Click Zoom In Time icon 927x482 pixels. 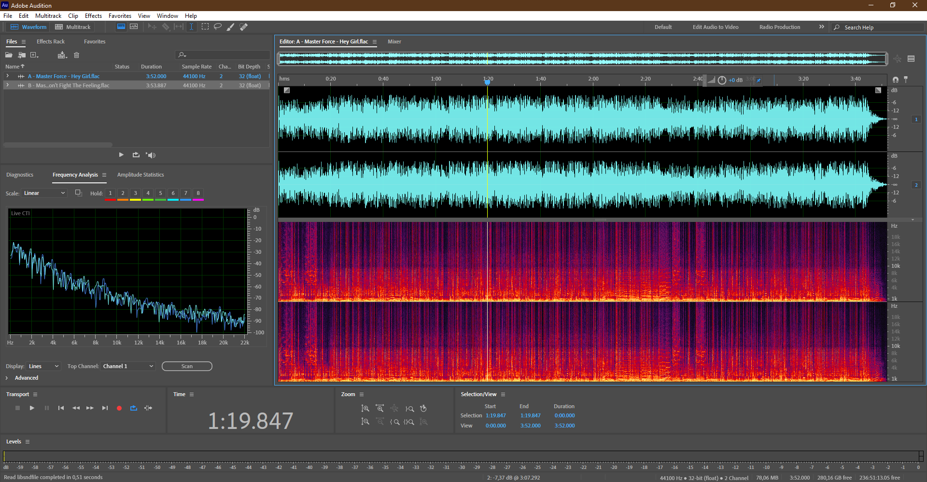pos(380,408)
